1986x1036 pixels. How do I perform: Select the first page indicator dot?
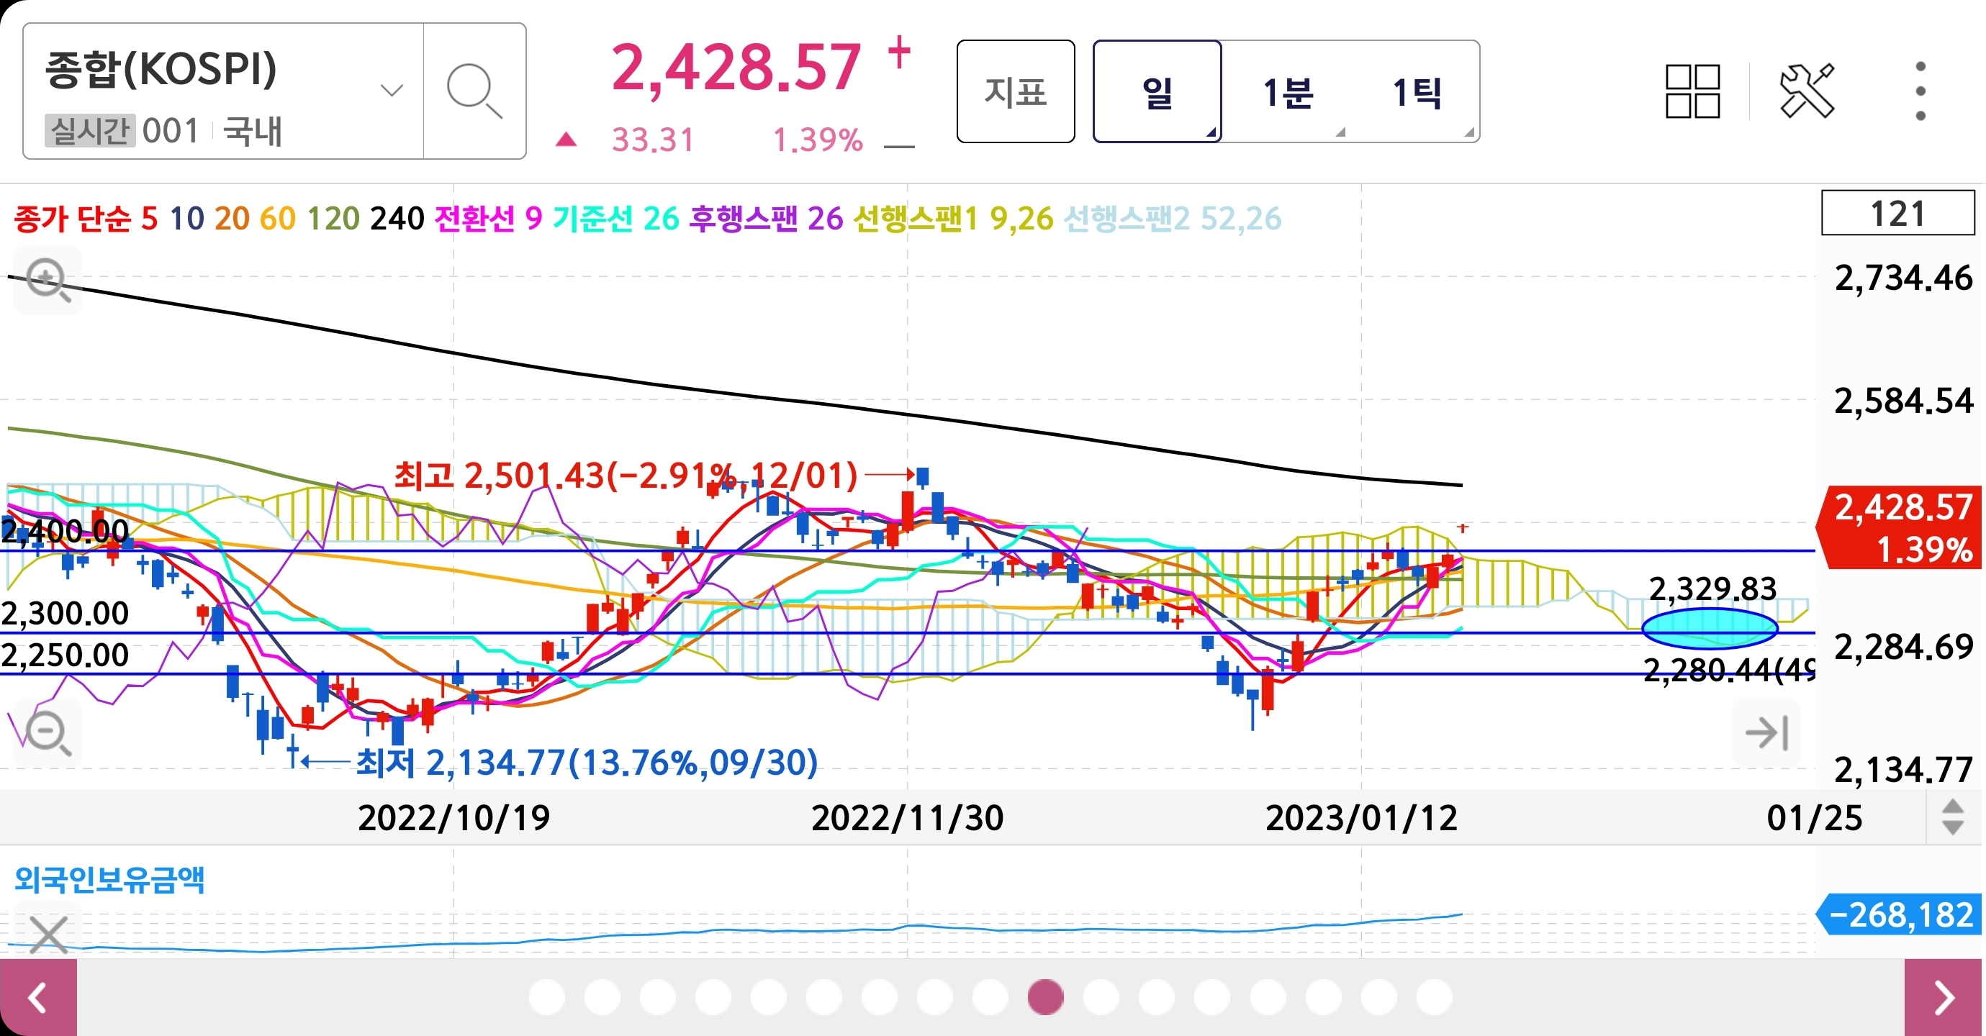coord(546,997)
